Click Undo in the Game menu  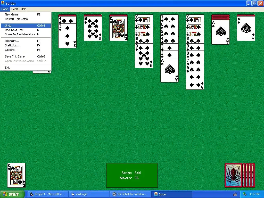click(x=26, y=26)
